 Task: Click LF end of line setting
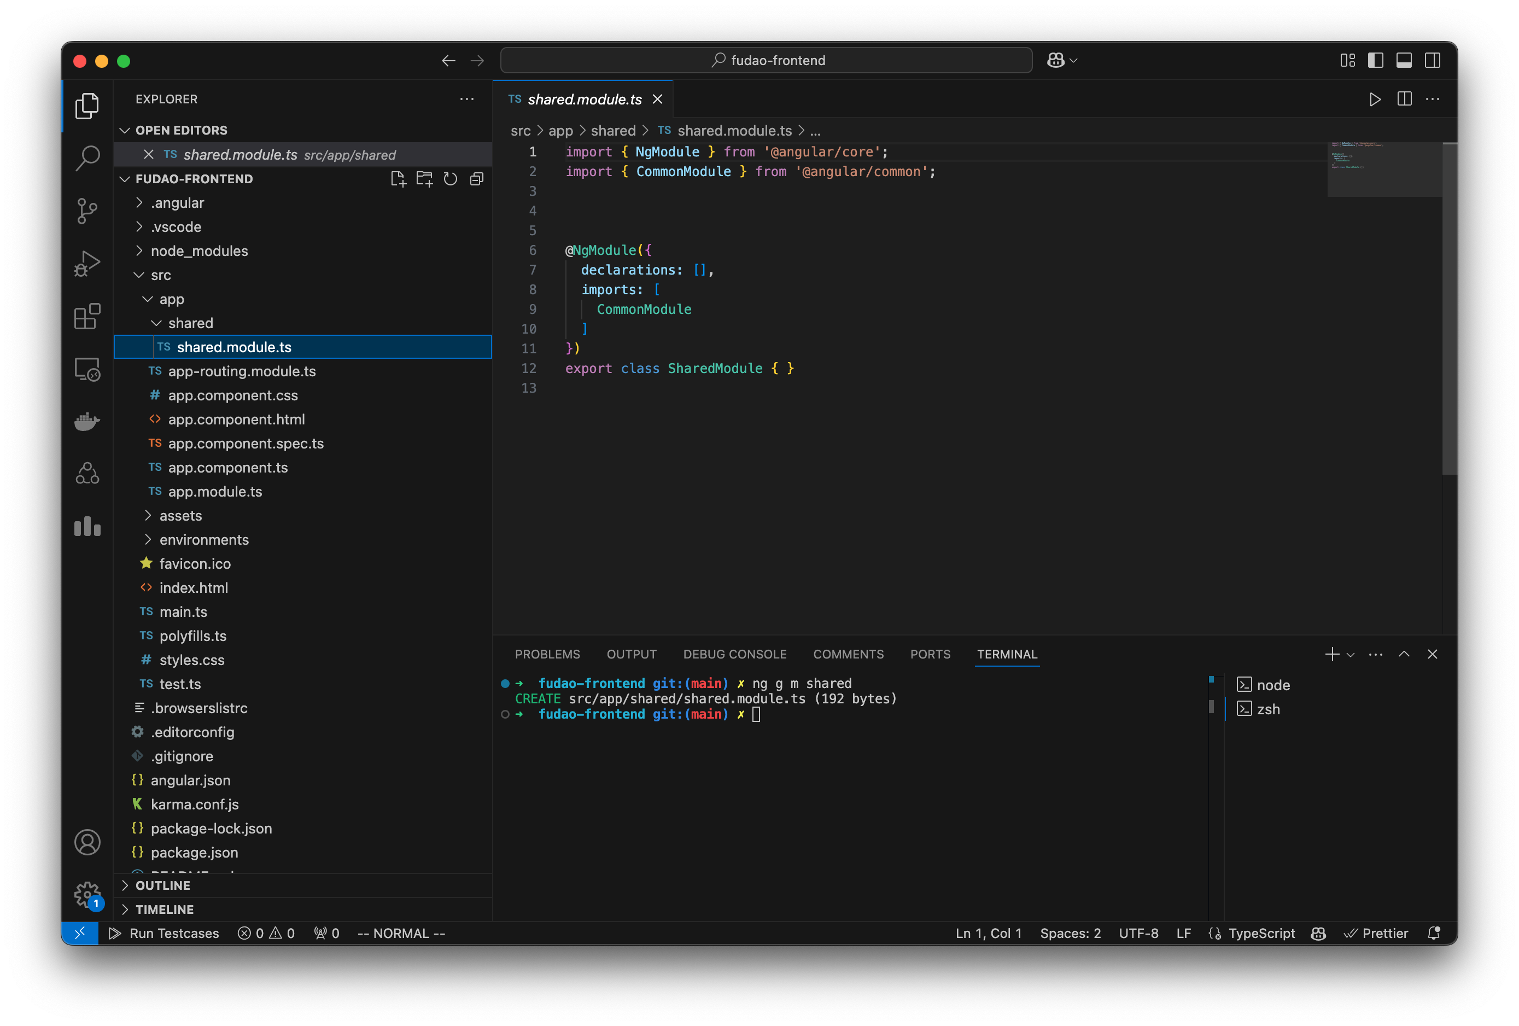tap(1183, 933)
